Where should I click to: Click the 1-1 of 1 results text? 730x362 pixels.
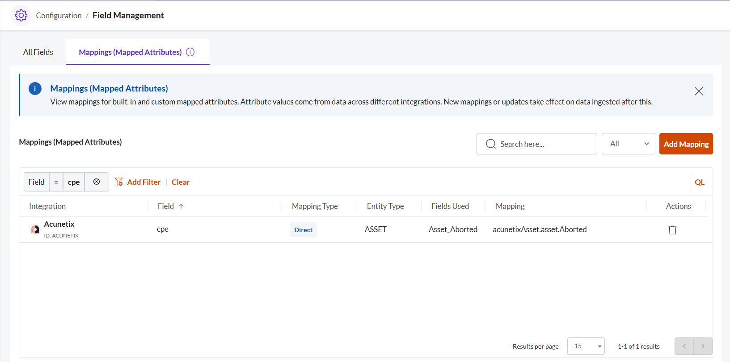click(639, 346)
